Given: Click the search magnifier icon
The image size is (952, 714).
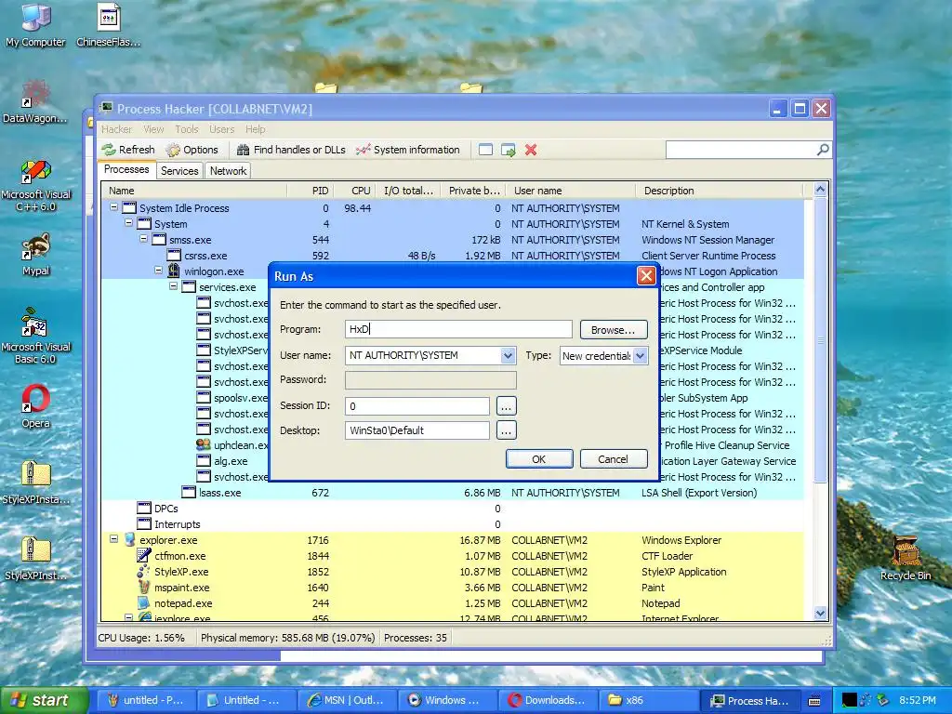Looking at the screenshot, I should coord(823,150).
